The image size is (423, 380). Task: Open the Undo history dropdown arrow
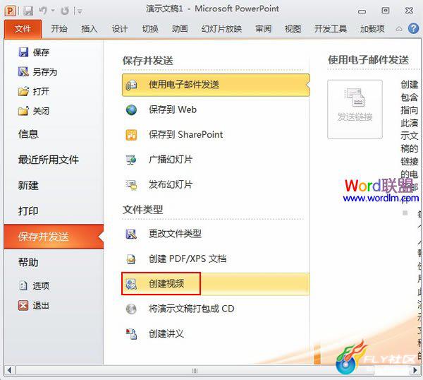point(53,11)
